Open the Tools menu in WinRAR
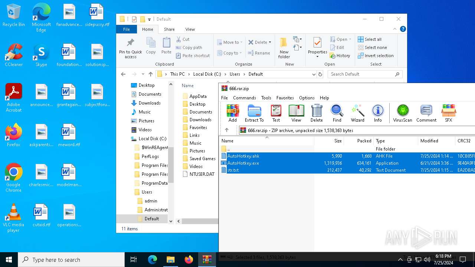Viewport: 475px width, 267px height. (x=266, y=98)
